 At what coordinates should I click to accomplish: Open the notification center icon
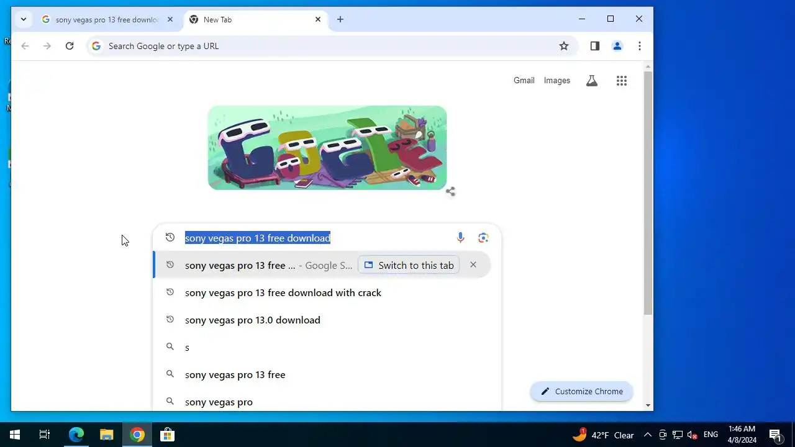pyautogui.click(x=775, y=435)
